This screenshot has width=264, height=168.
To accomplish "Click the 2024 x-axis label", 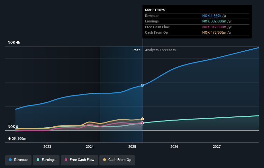I will 90,147.
